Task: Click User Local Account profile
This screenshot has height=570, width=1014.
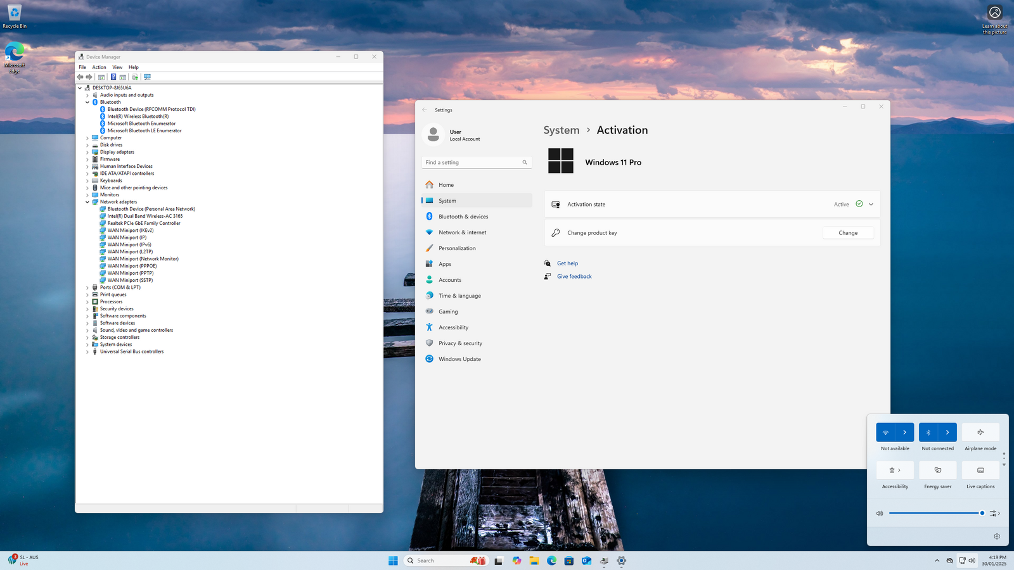Action: click(x=452, y=135)
